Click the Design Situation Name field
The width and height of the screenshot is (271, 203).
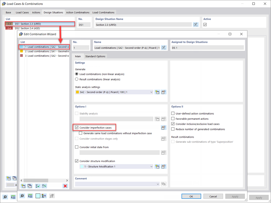pos(143,25)
